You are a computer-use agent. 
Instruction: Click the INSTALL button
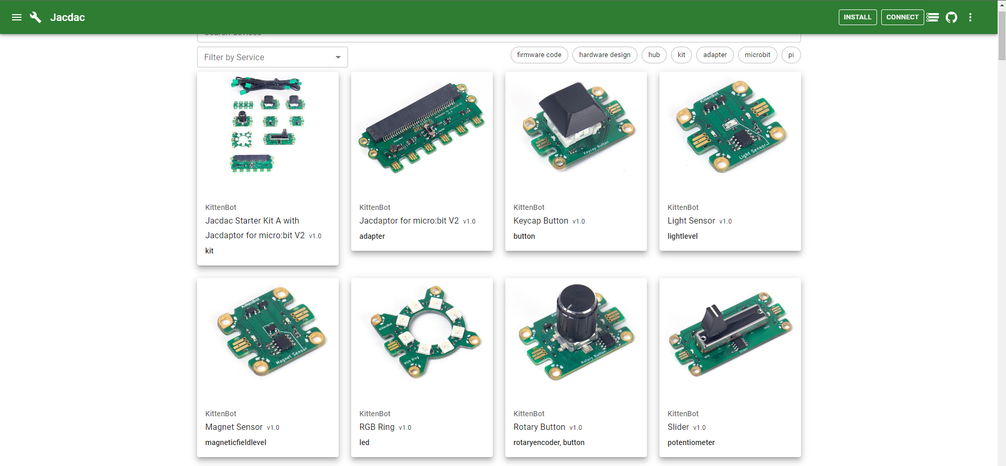(x=858, y=17)
